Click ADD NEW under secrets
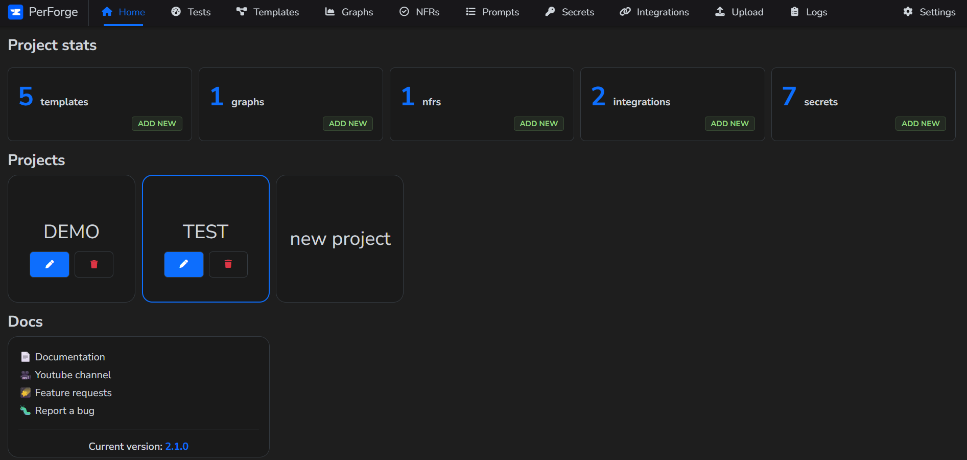 click(920, 123)
